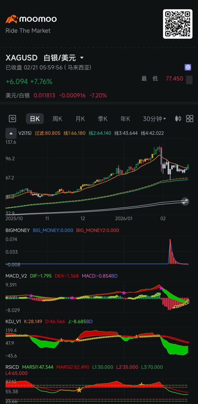Screen dimensions: 198x404
Task: Tap the DIF:-1.795 value
Action: click(x=41, y=276)
